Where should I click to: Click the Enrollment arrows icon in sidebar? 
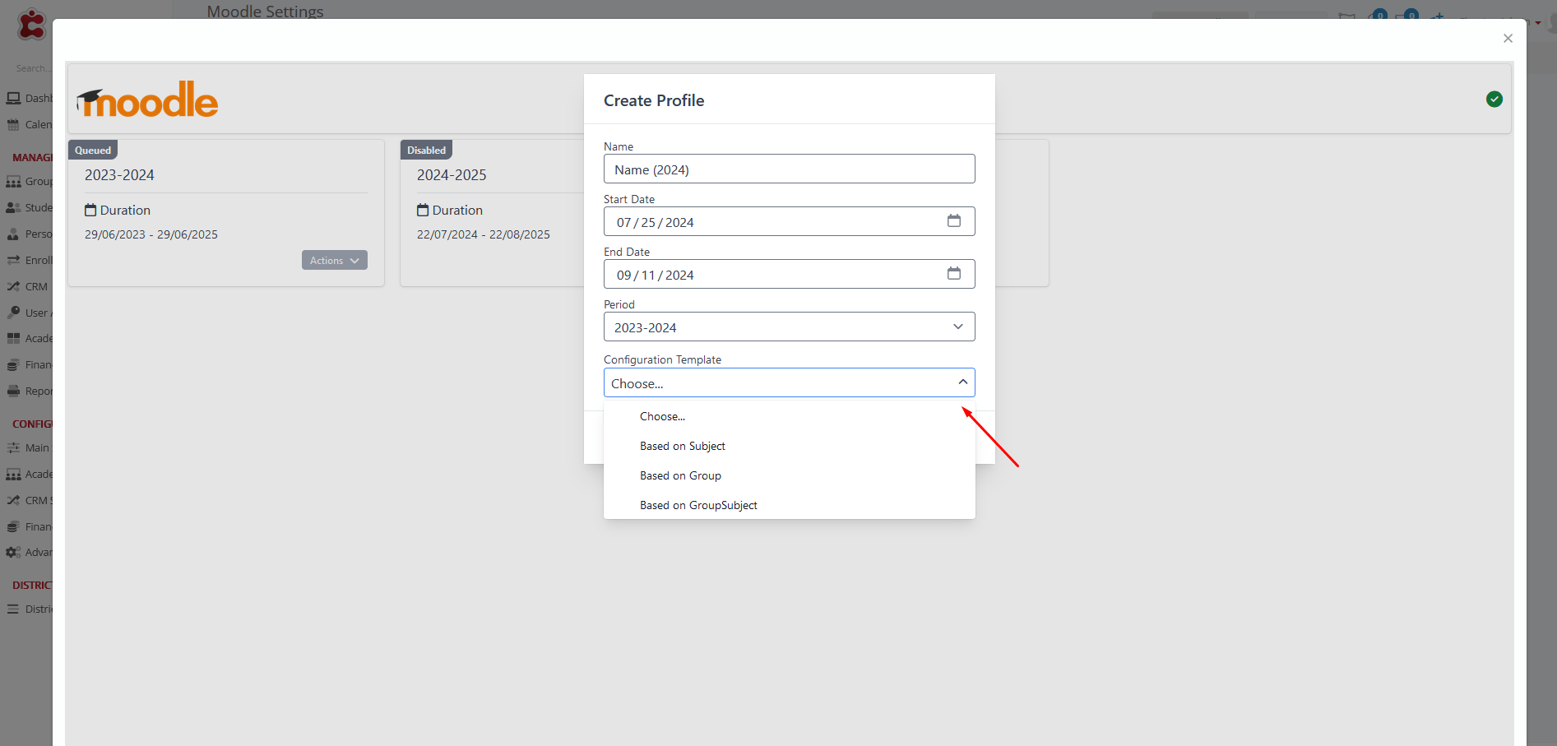13,260
